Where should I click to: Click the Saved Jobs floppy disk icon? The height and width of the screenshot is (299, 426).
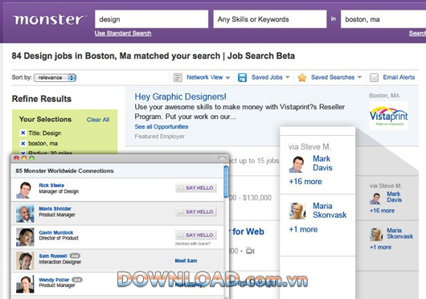point(242,78)
